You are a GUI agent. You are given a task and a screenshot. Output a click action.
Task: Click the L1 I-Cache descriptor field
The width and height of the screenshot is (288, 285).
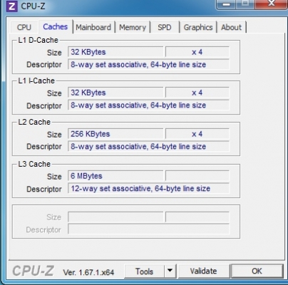pos(149,105)
